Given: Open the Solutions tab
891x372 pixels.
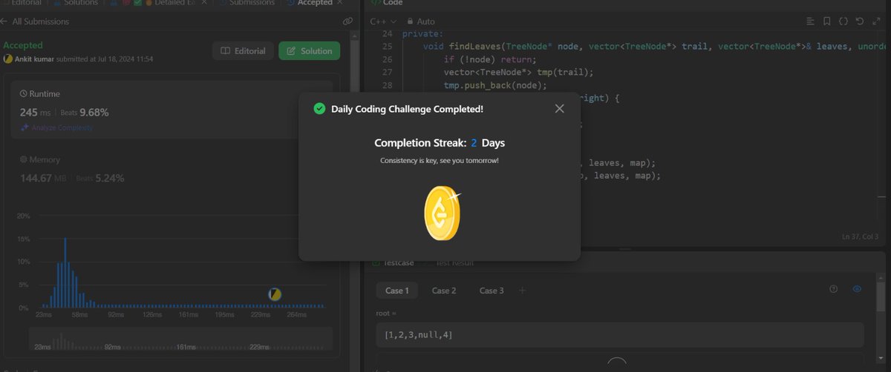Looking at the screenshot, I should click(x=77, y=3).
